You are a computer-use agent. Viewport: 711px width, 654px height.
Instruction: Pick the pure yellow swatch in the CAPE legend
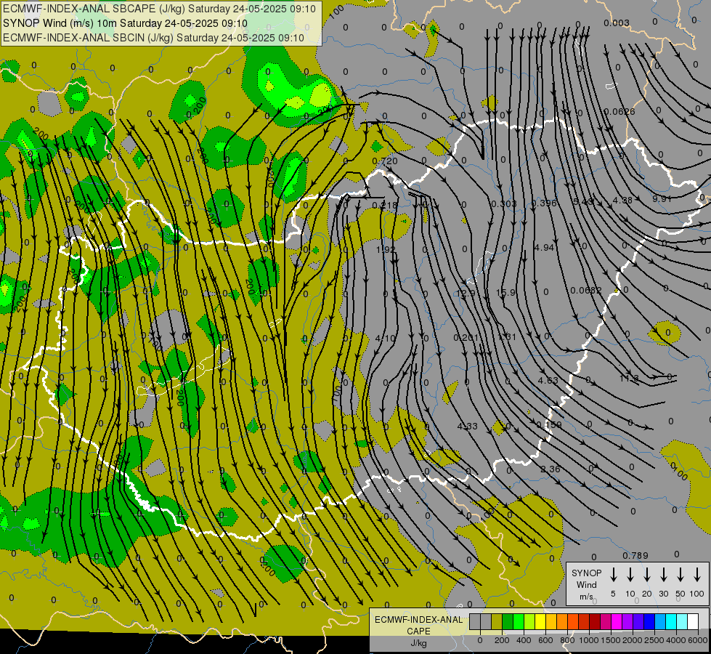click(x=540, y=621)
